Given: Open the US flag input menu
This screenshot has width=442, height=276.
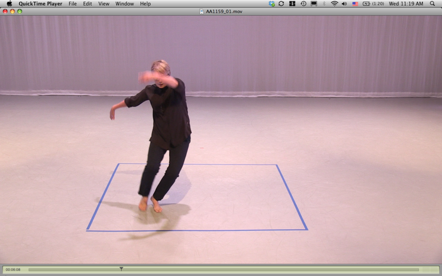Looking at the screenshot, I should 355,3.
